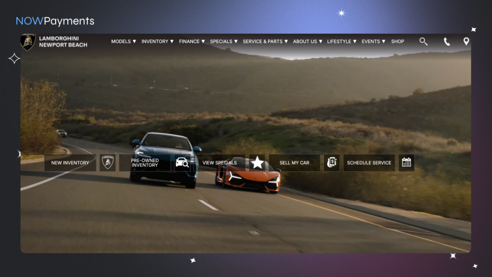Image resolution: width=492 pixels, height=277 pixels.
Task: Click the NOWPayments logo
Action: pyautogui.click(x=55, y=21)
